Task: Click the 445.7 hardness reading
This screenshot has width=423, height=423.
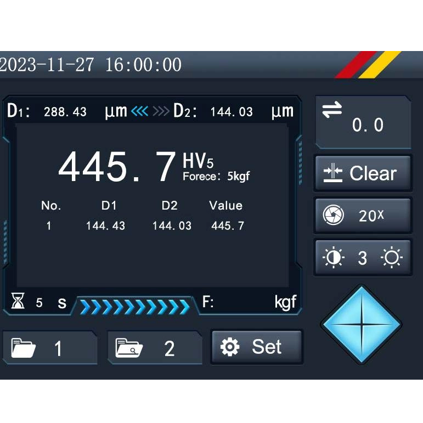Action: 117,167
